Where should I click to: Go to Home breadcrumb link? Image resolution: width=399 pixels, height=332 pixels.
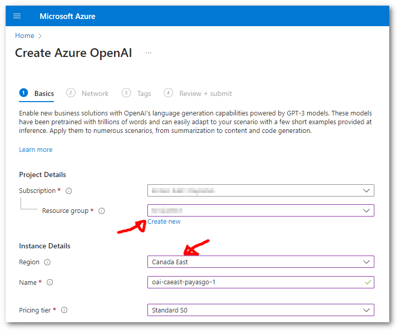(25, 35)
